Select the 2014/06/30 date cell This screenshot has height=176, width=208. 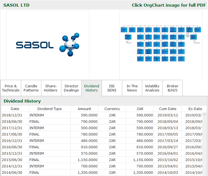click(15, 172)
